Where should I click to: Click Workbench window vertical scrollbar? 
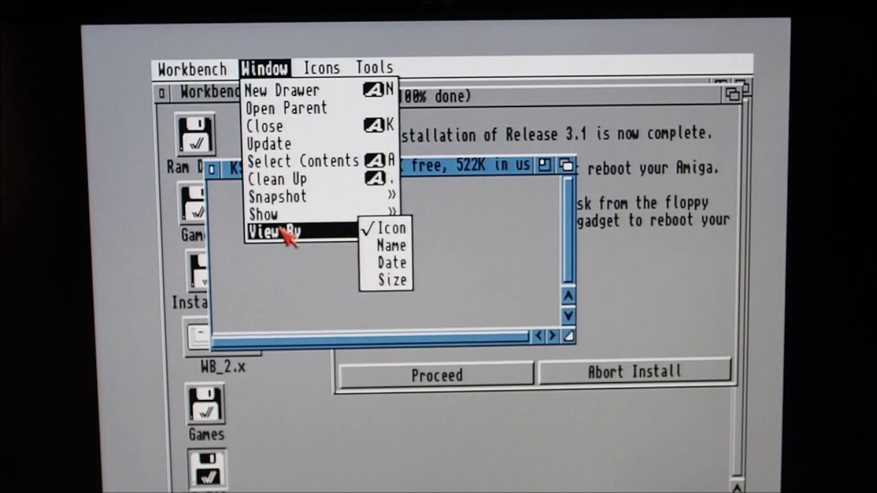(x=741, y=288)
